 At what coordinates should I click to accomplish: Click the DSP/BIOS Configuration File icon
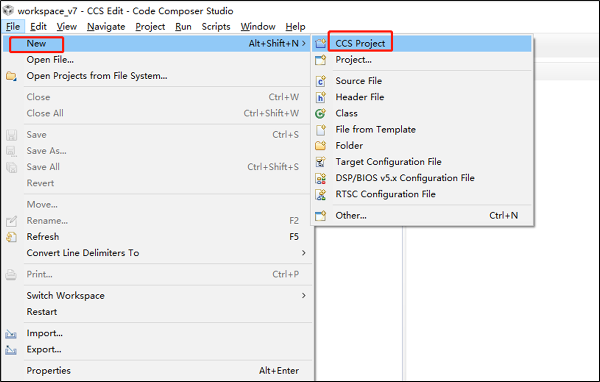coord(321,178)
